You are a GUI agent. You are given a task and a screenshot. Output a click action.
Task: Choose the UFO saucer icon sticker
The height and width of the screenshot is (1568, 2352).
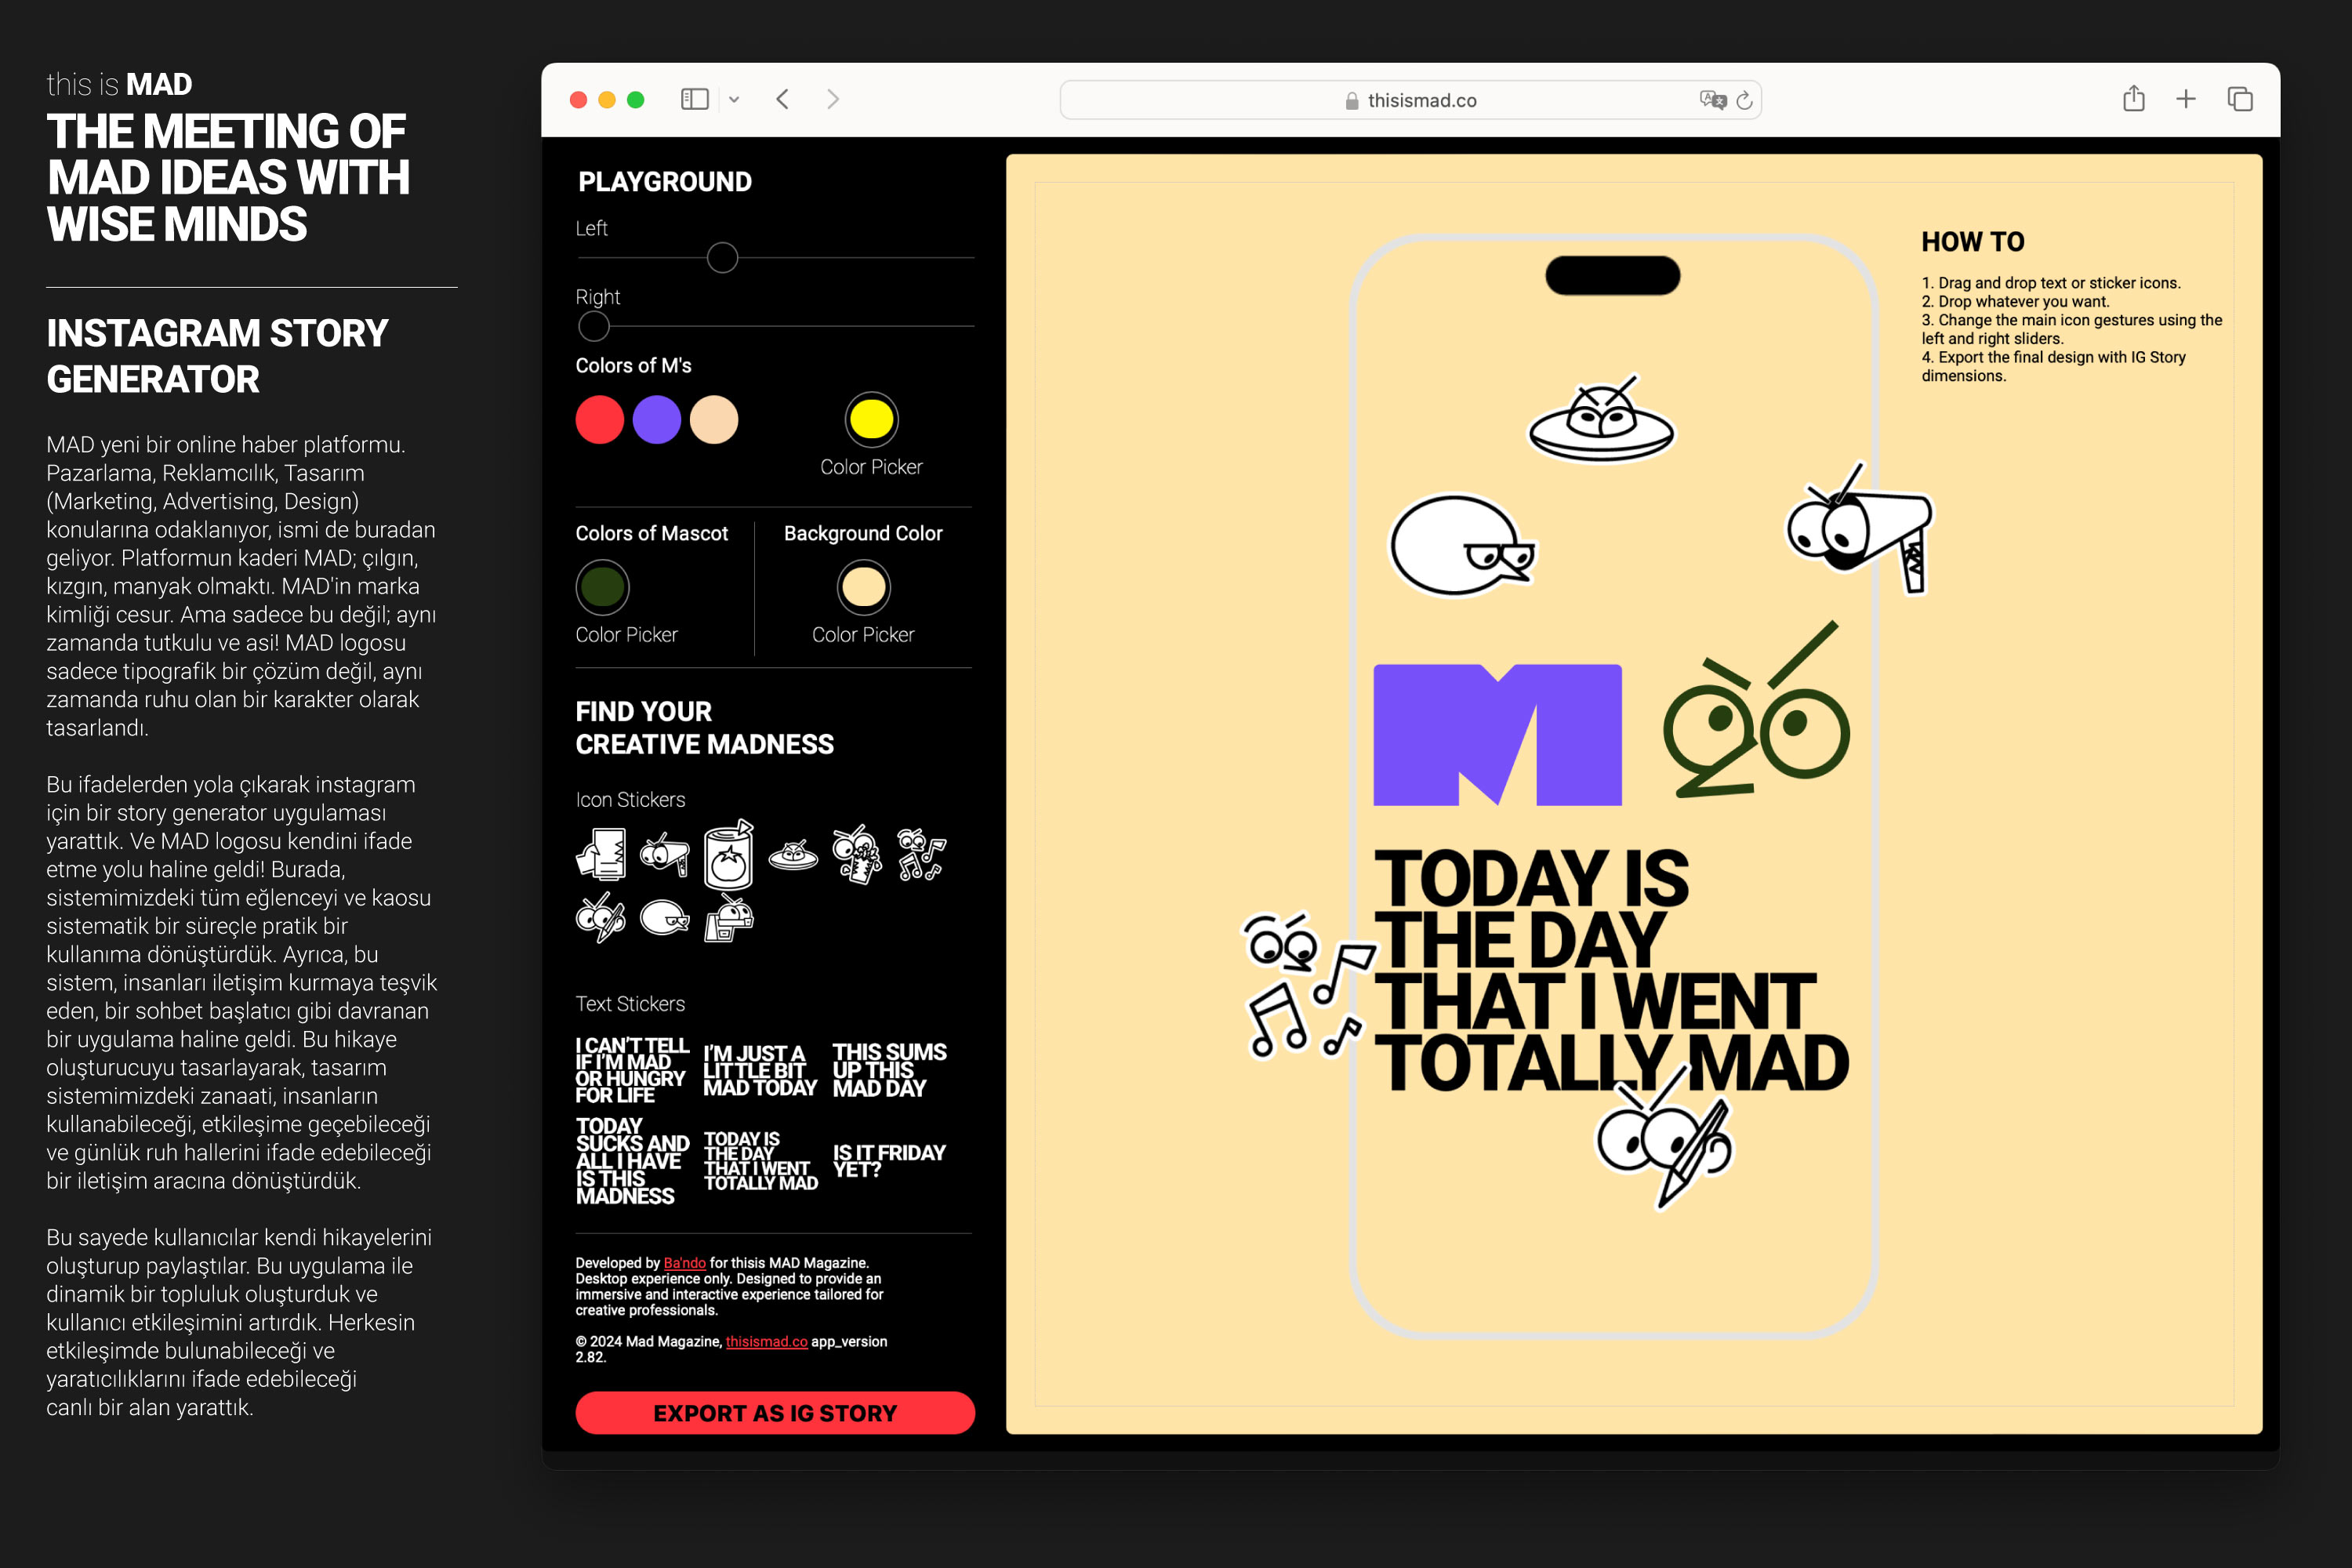(x=793, y=855)
